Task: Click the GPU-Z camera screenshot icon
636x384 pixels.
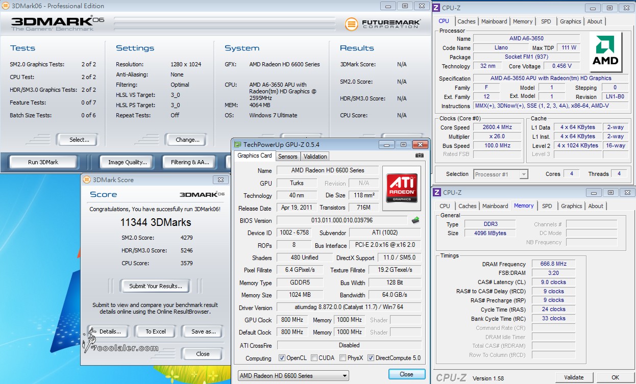Action: pyautogui.click(x=419, y=156)
